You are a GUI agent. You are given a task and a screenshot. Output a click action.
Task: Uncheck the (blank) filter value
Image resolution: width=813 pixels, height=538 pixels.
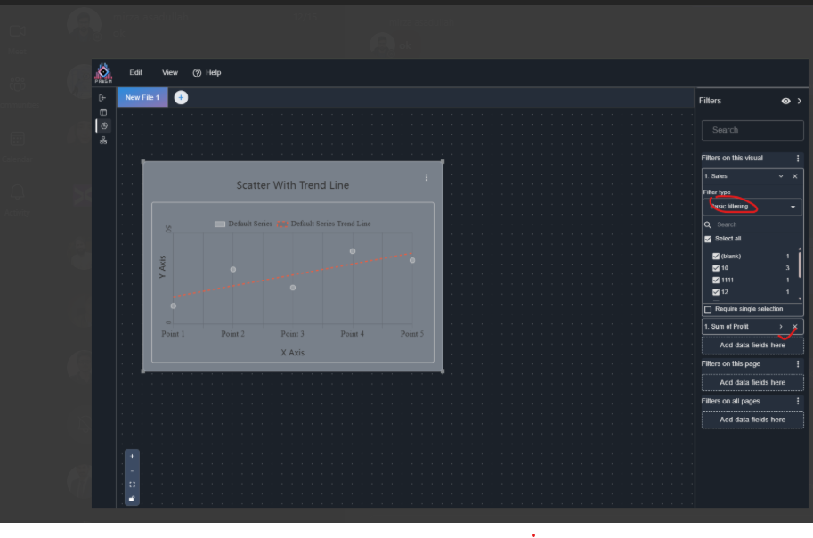pyautogui.click(x=716, y=257)
